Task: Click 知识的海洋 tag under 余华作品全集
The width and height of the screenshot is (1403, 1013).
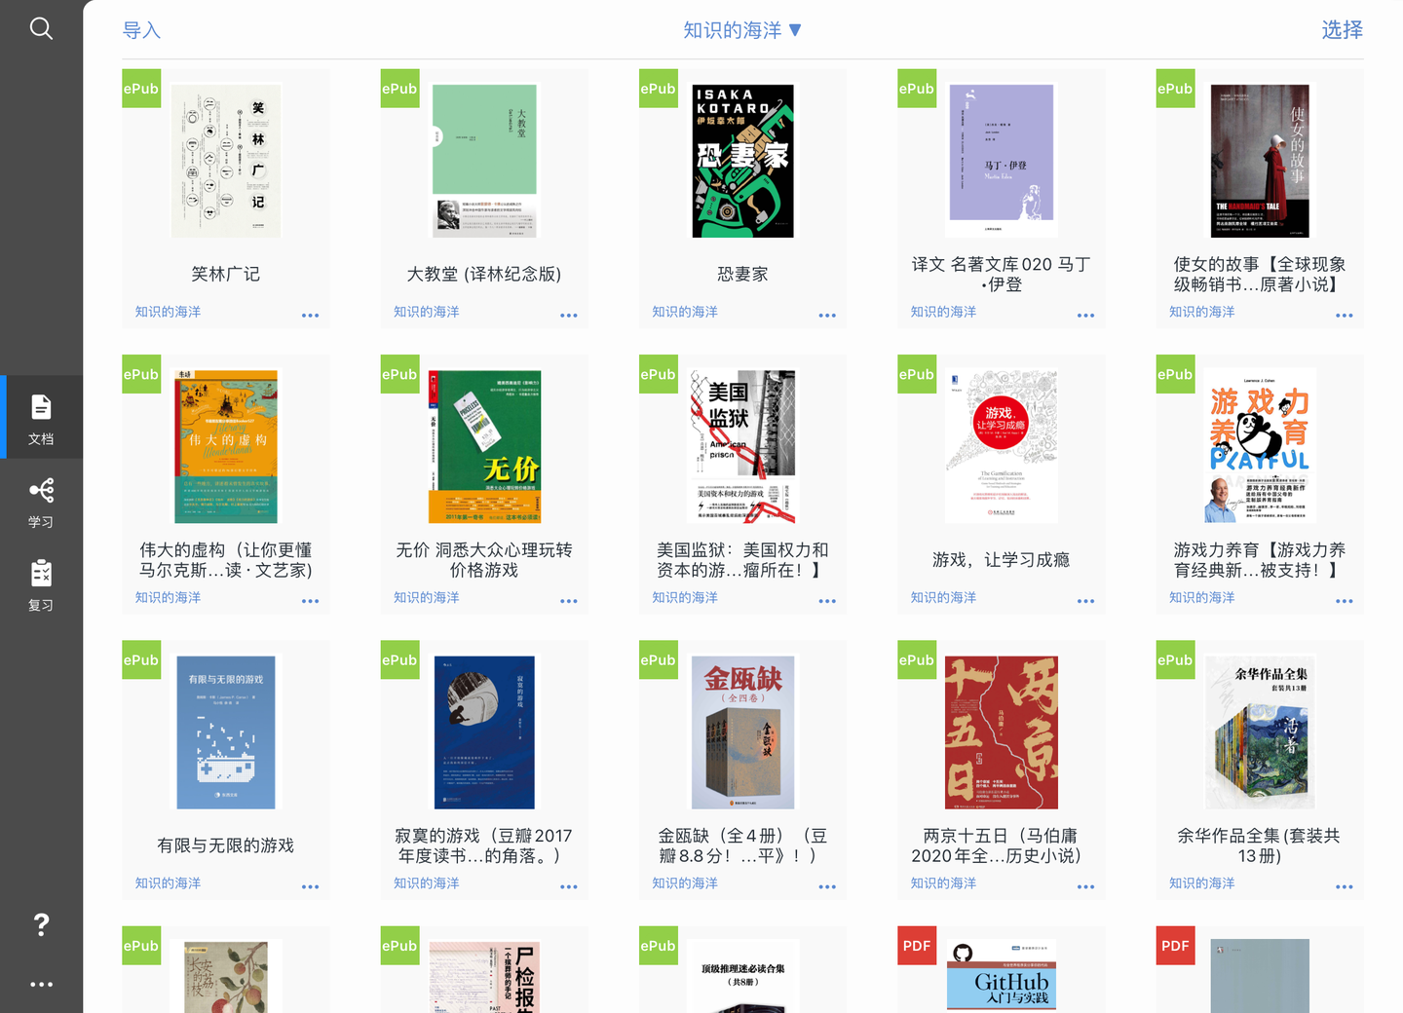Action: pyautogui.click(x=1201, y=882)
